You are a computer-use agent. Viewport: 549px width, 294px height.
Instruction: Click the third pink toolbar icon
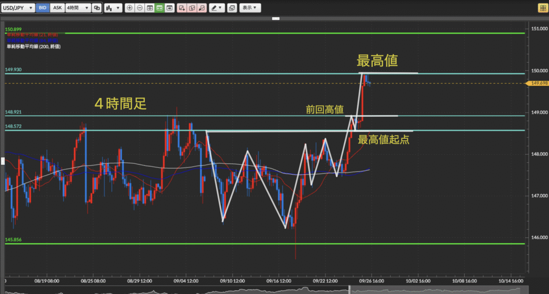(202, 8)
